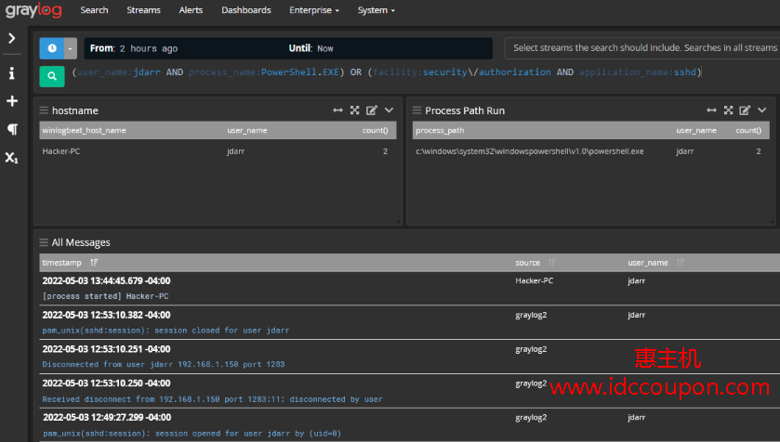Click hostname widget resize corner handle

(x=398, y=222)
